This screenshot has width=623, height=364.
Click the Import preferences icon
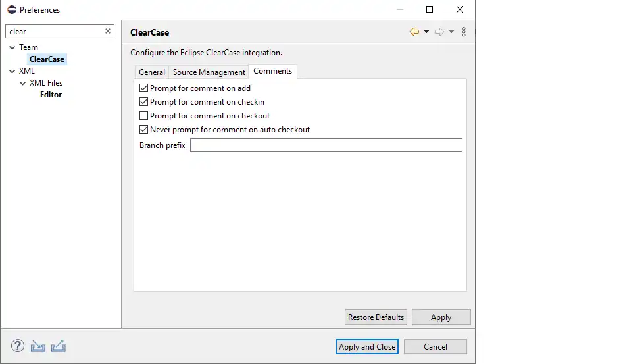tap(38, 346)
